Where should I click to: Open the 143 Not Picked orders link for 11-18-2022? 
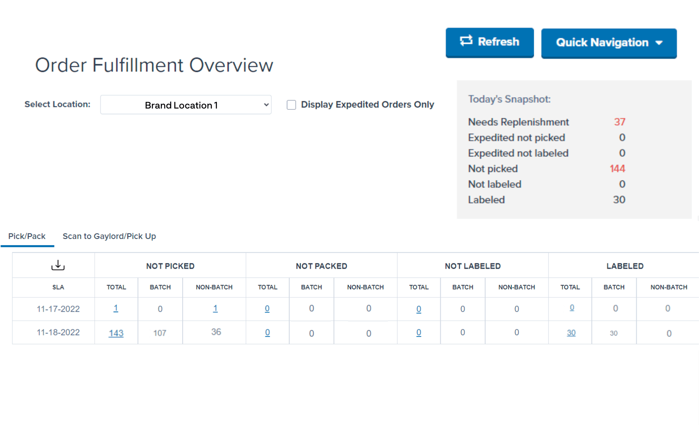click(x=116, y=333)
